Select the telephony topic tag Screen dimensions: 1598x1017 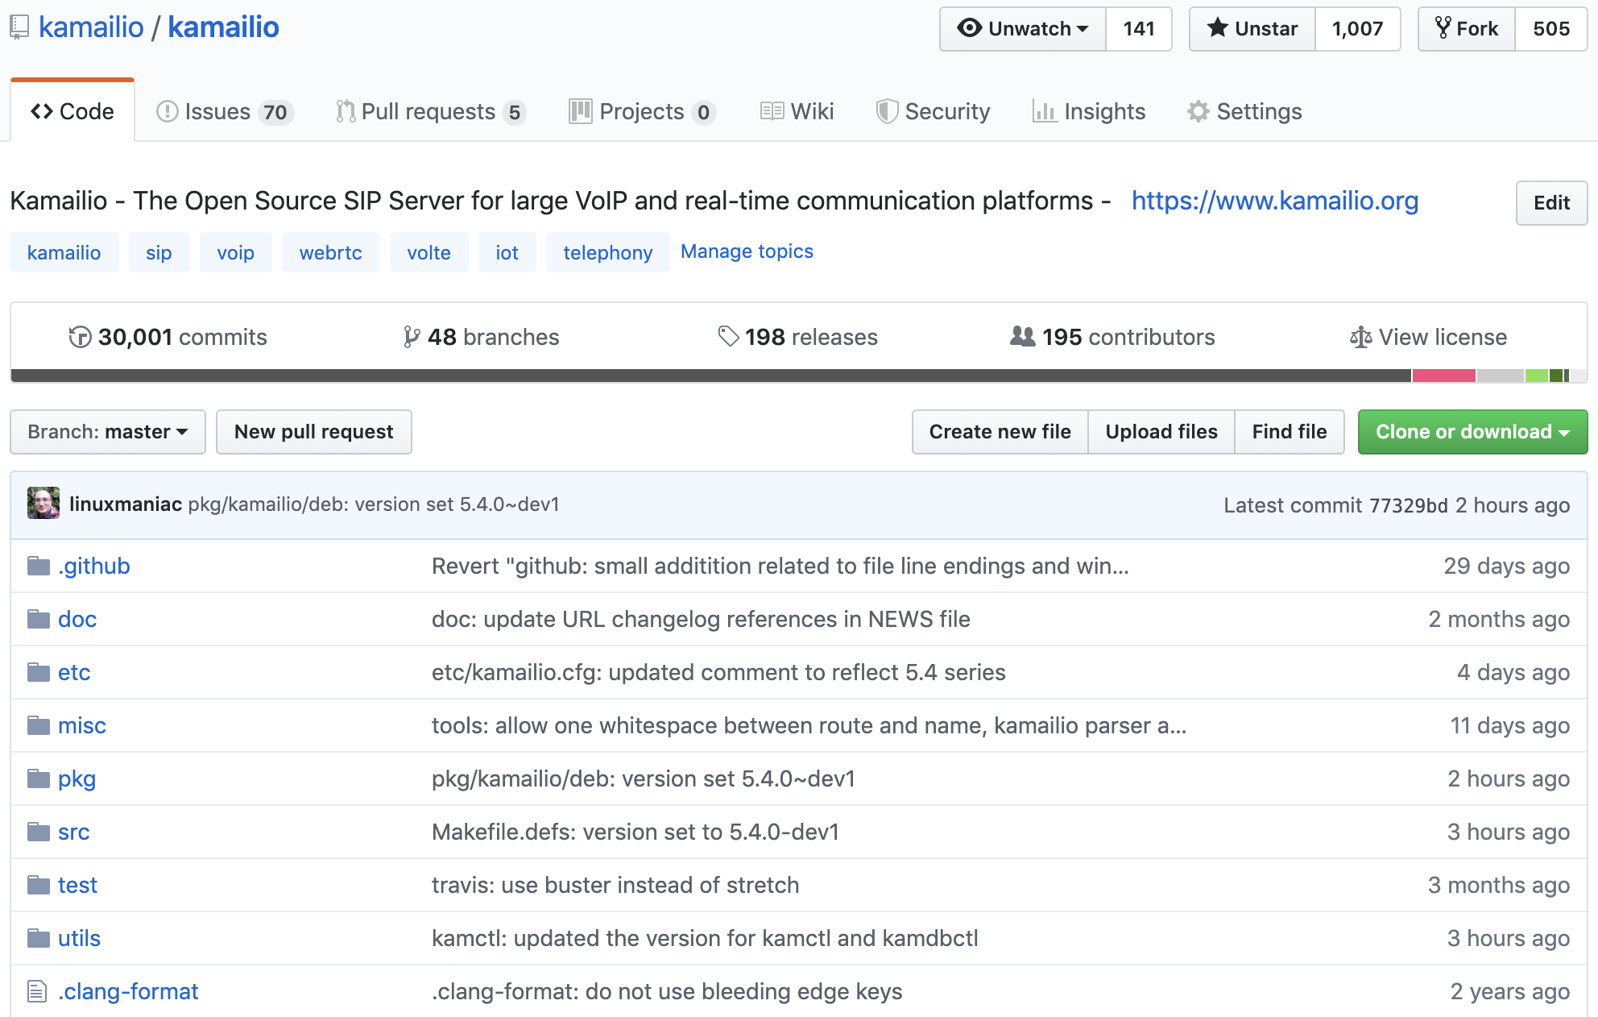pyautogui.click(x=607, y=252)
